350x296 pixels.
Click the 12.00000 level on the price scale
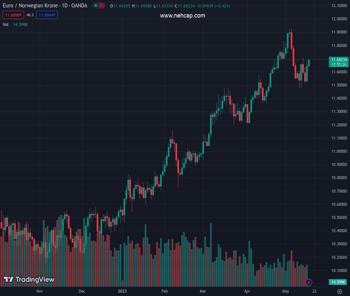click(339, 19)
